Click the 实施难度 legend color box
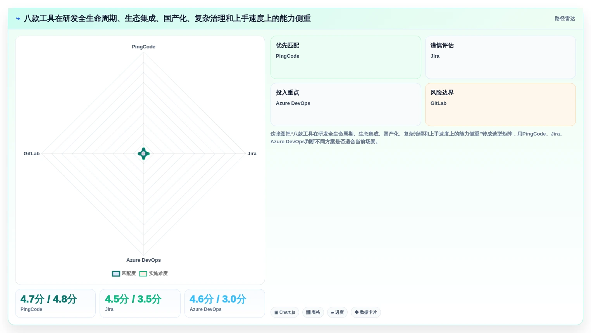This screenshot has width=591, height=333. click(x=143, y=274)
